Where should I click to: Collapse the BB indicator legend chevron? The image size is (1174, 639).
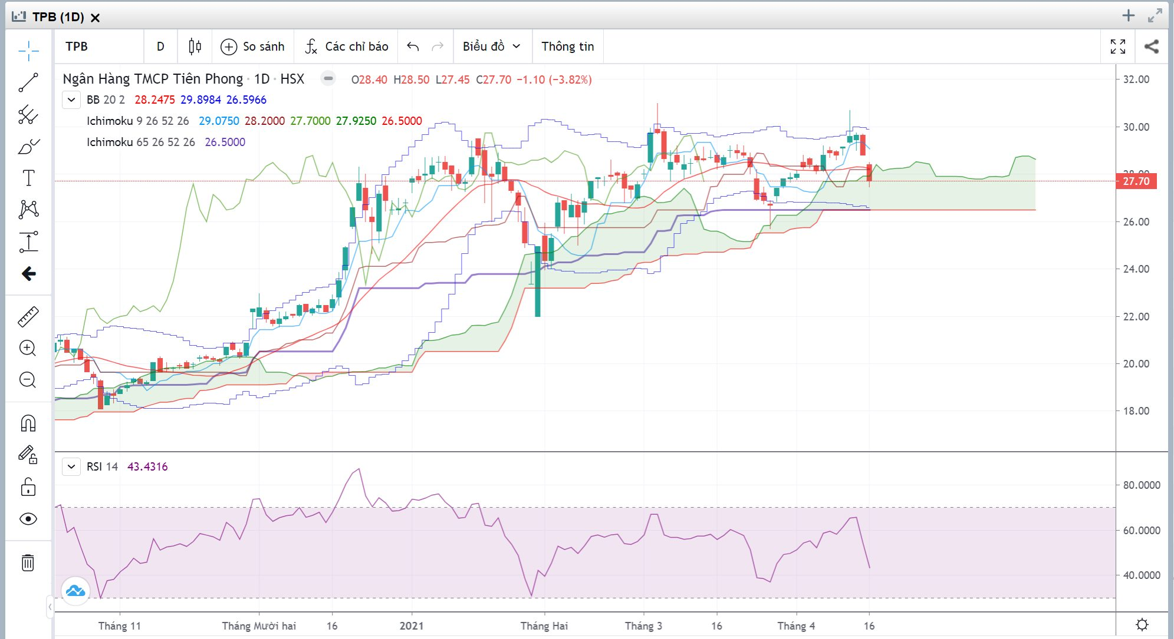pos(71,100)
